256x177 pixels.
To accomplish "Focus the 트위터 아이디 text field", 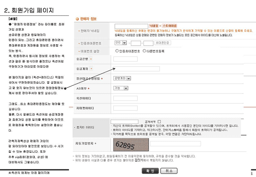I will coord(124,121).
